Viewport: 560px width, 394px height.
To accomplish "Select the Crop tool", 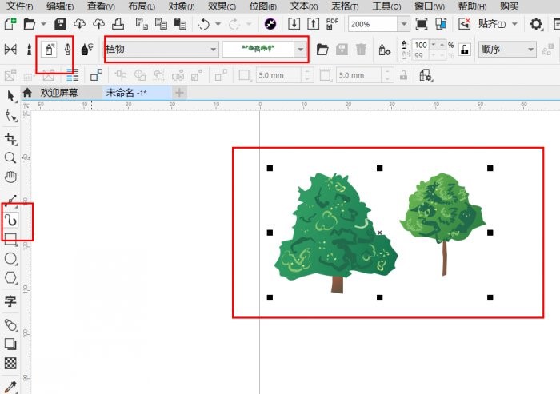I will pos(11,139).
